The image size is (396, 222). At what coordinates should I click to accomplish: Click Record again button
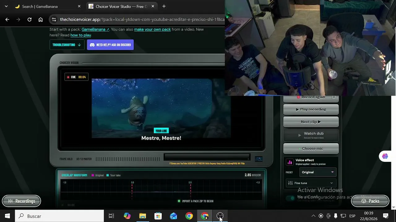[x=311, y=98]
